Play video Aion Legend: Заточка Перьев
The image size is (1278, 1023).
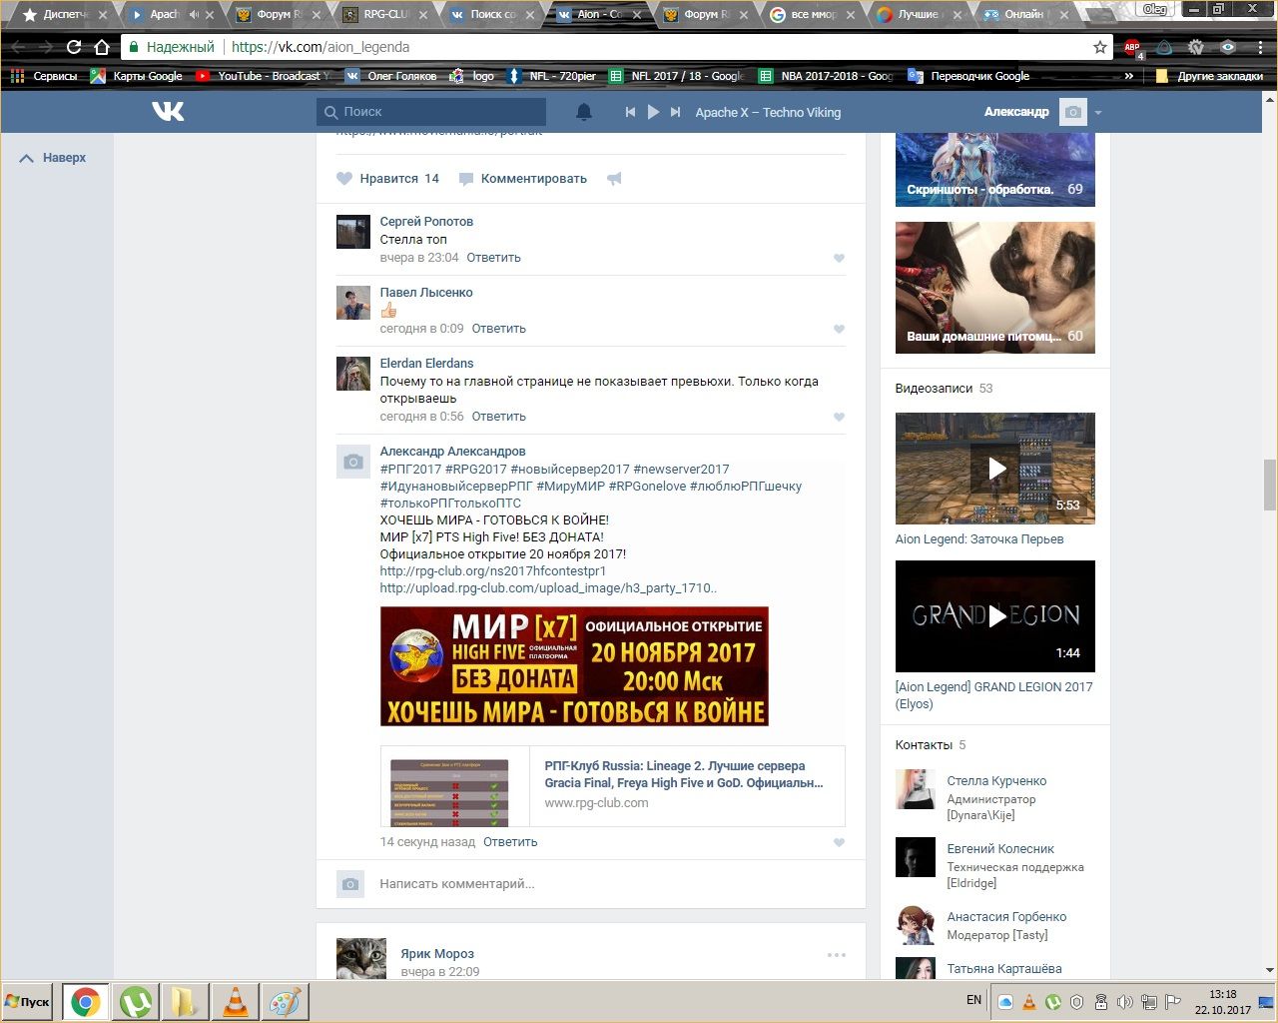coord(994,469)
